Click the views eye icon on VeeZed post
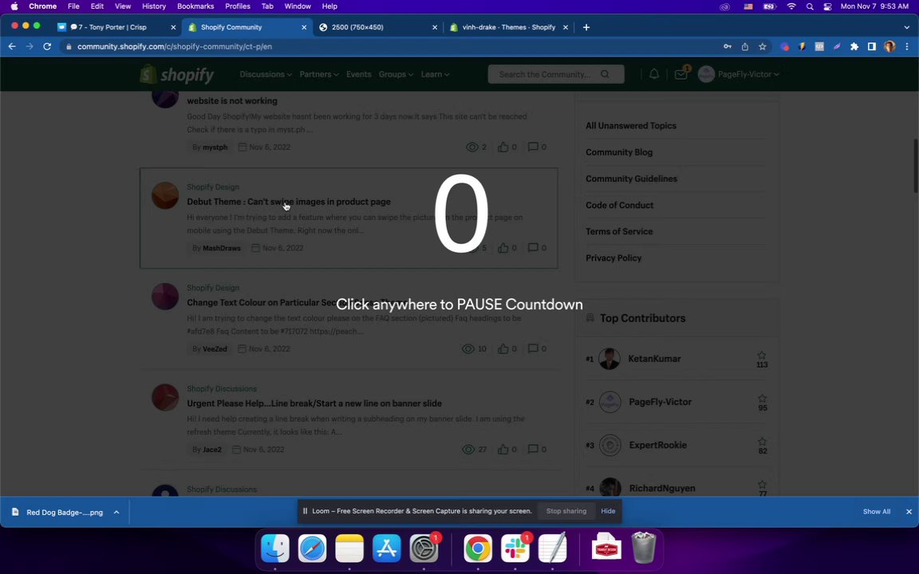 (x=468, y=348)
